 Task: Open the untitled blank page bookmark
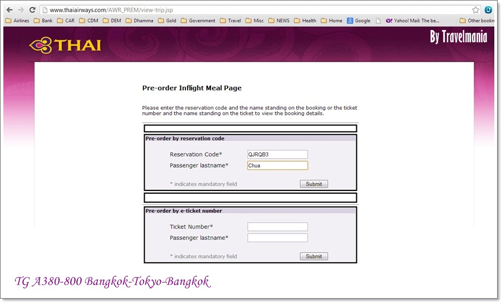[x=379, y=21]
